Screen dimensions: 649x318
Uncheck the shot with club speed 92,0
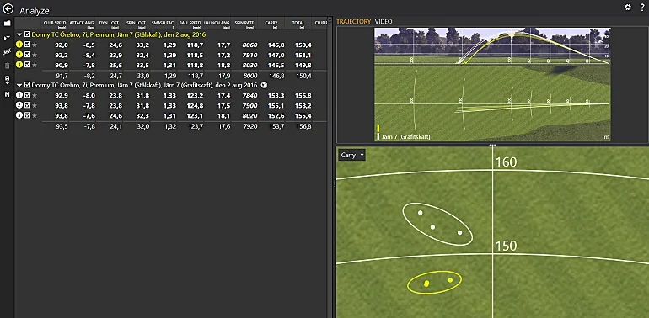[x=27, y=45]
